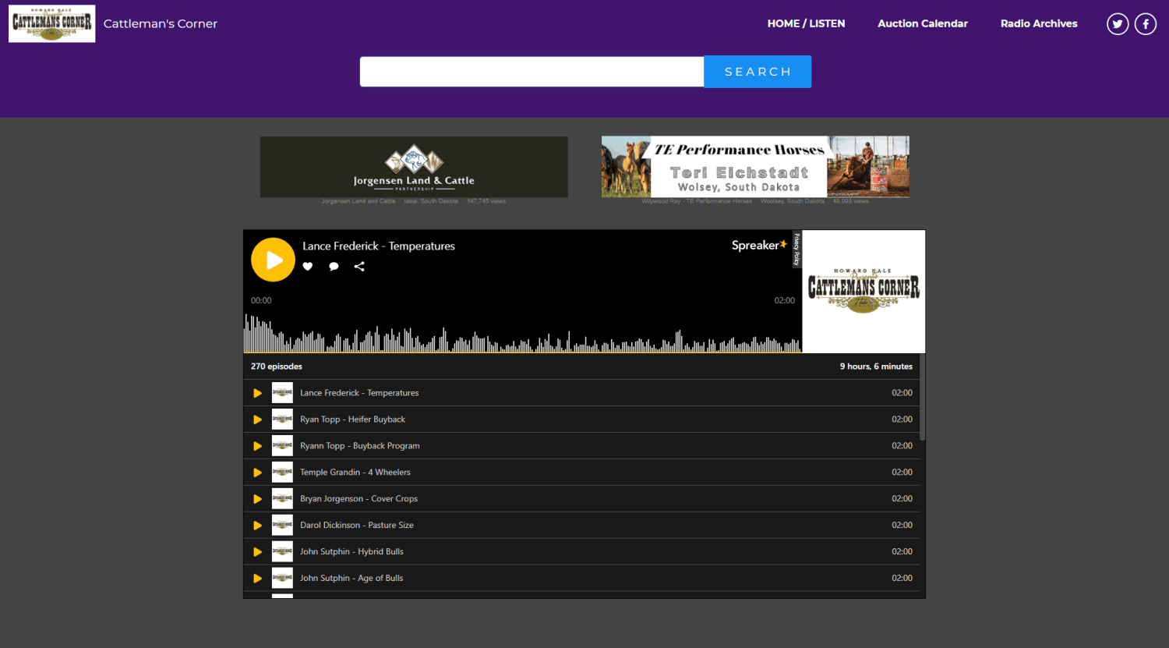
Task: Click the SEARCH button
Action: 758,72
